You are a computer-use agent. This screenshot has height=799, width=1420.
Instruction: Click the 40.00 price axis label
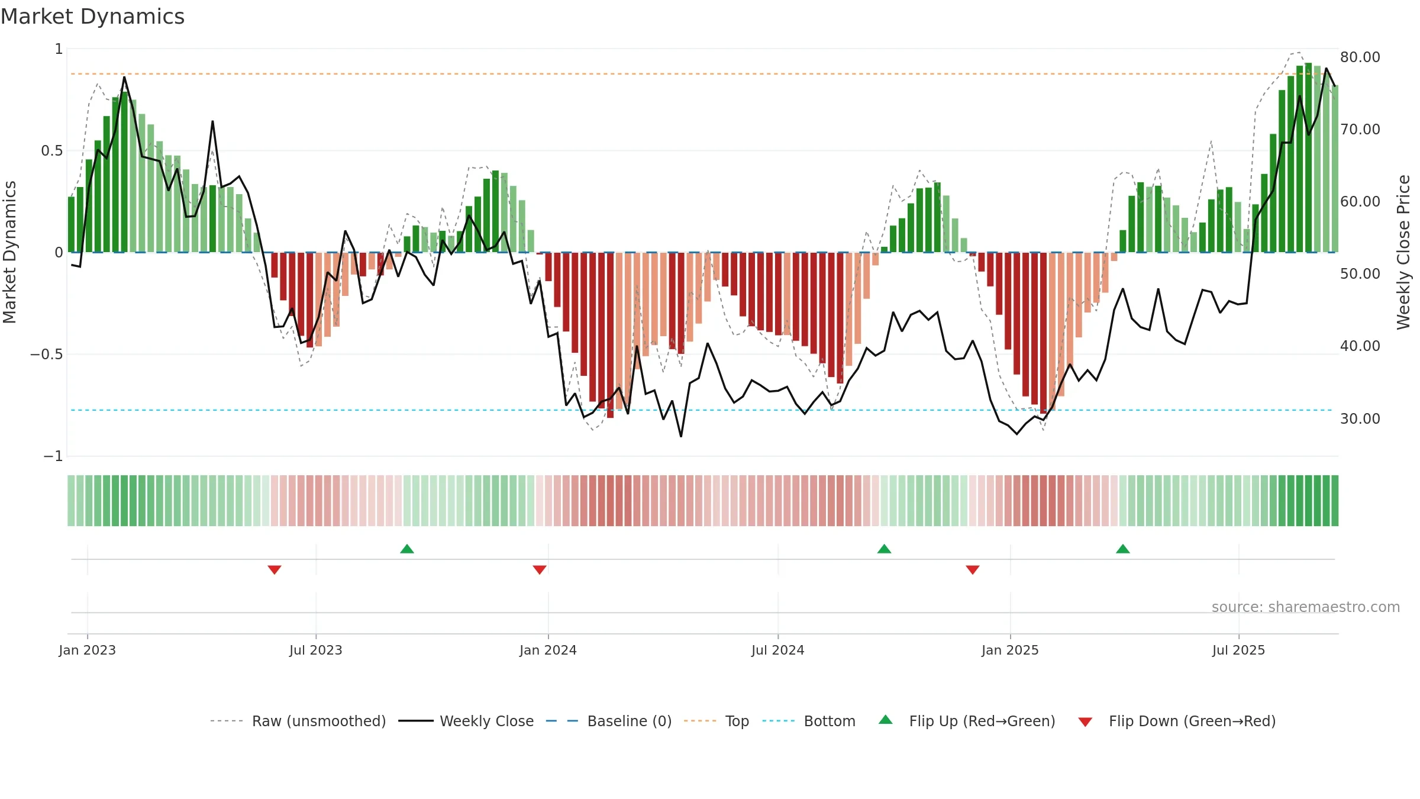[x=1360, y=346]
